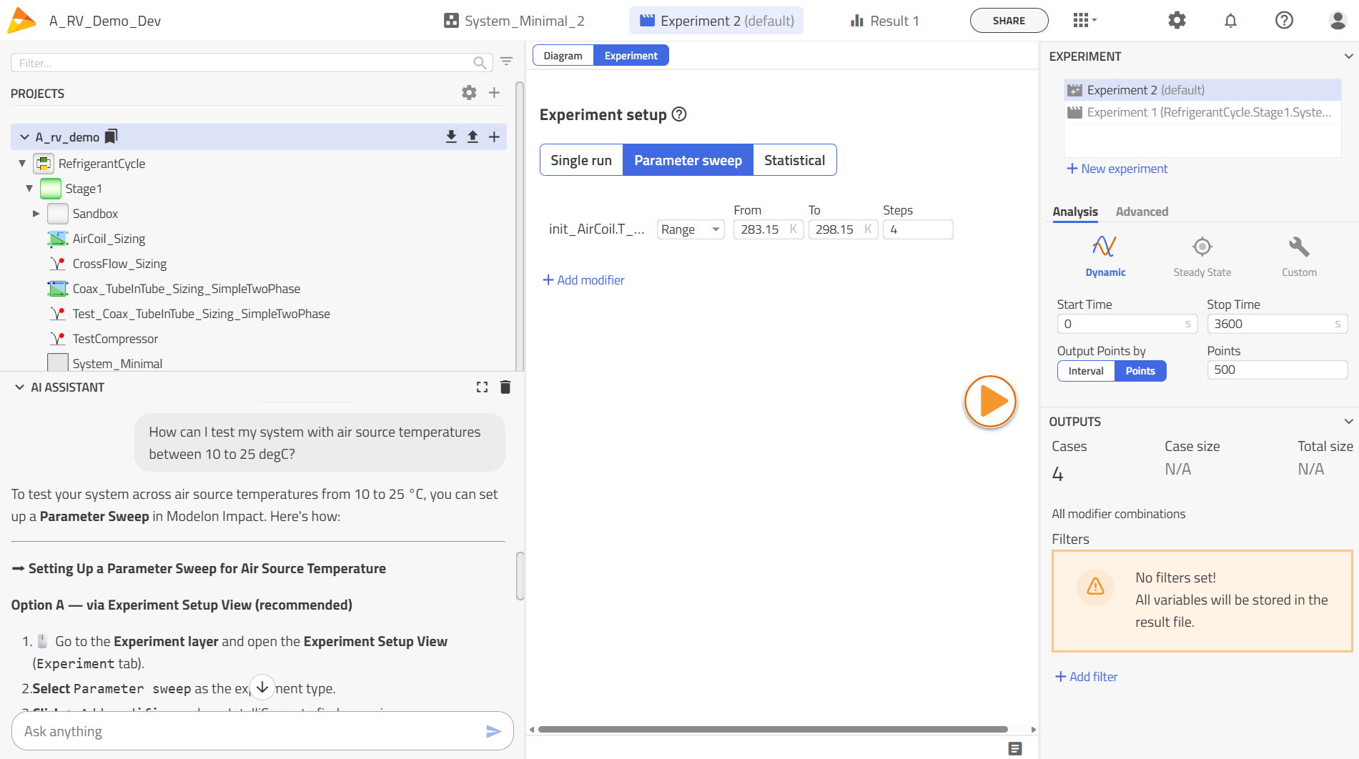Open the apps grid menu

(1083, 21)
